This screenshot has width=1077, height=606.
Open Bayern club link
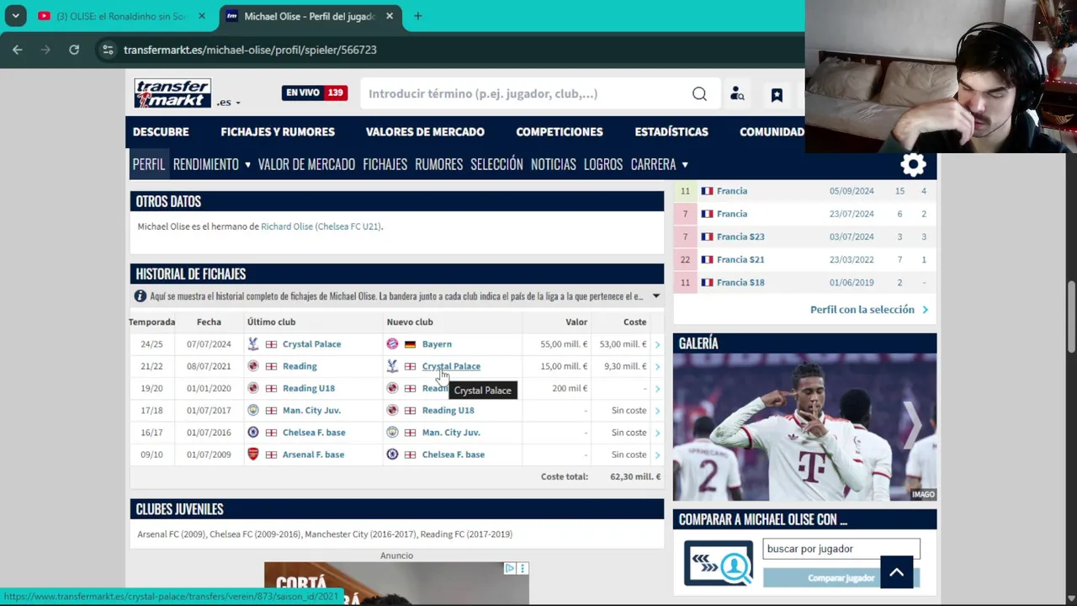click(437, 344)
